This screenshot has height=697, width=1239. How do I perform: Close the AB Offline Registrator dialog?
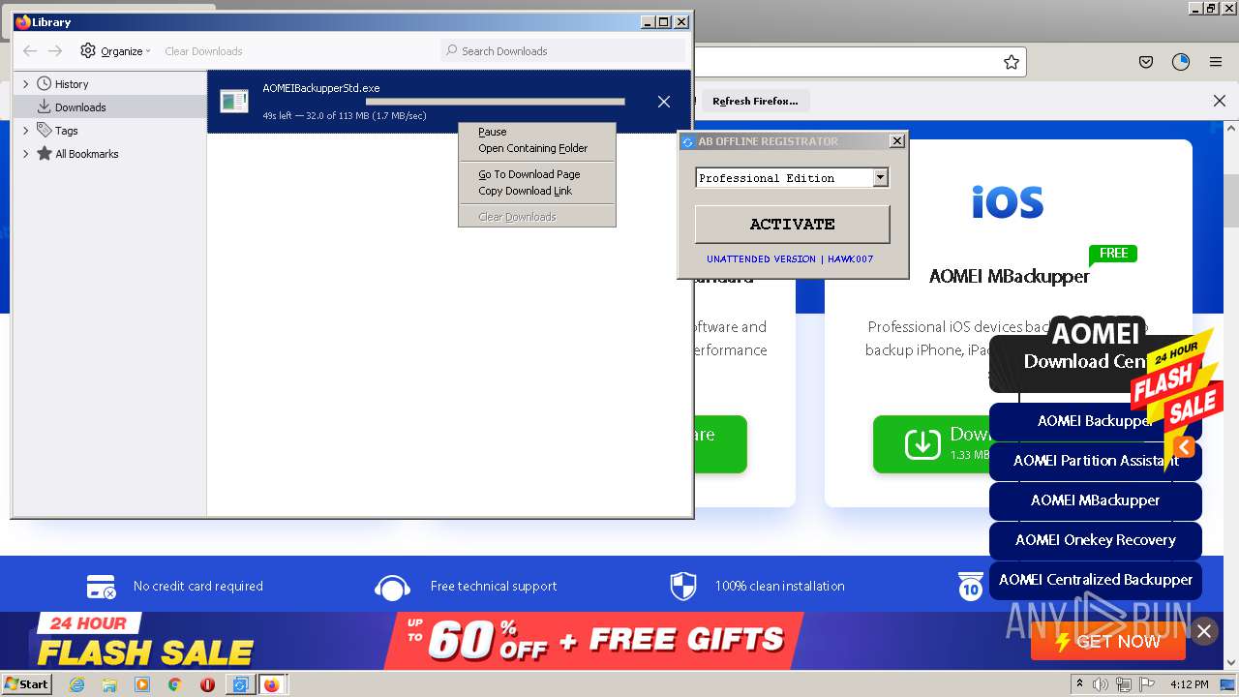(x=896, y=141)
